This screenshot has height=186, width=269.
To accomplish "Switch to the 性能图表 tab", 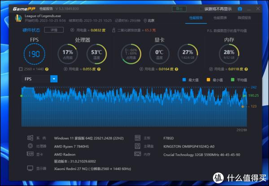I will coord(220,18).
